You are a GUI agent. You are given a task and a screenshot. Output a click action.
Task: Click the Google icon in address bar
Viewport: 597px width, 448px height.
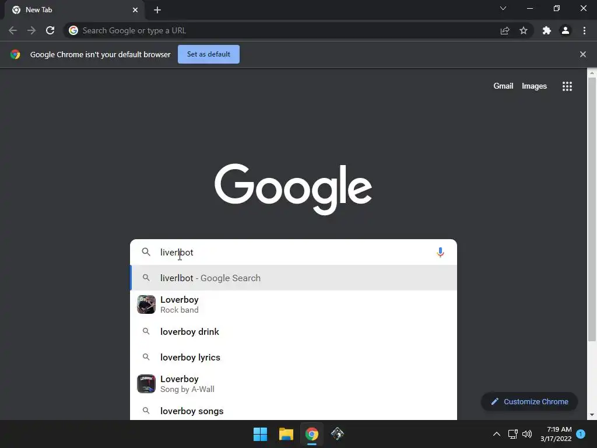[73, 30]
